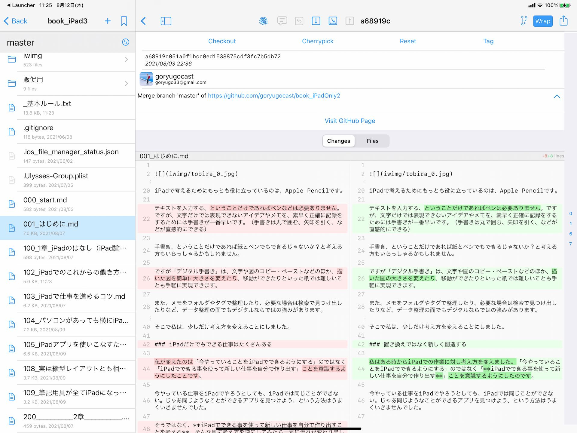Open 105_iPadアプリを使いこなすた file
Image resolution: width=577 pixels, height=433 pixels.
(x=68, y=348)
